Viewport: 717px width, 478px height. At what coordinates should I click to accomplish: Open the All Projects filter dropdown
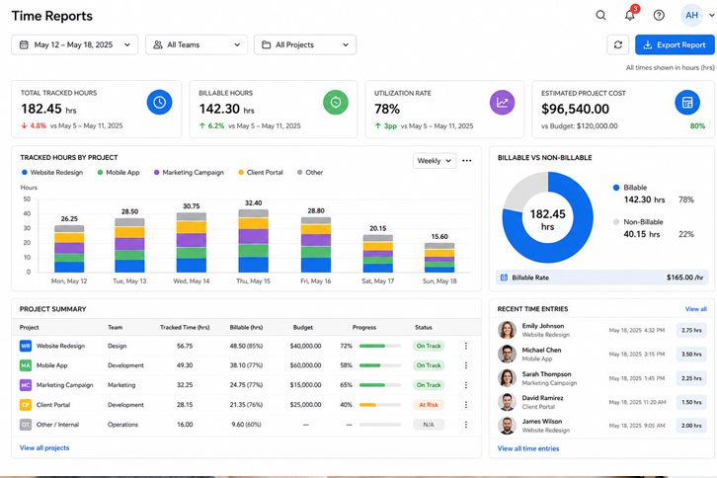(x=305, y=44)
